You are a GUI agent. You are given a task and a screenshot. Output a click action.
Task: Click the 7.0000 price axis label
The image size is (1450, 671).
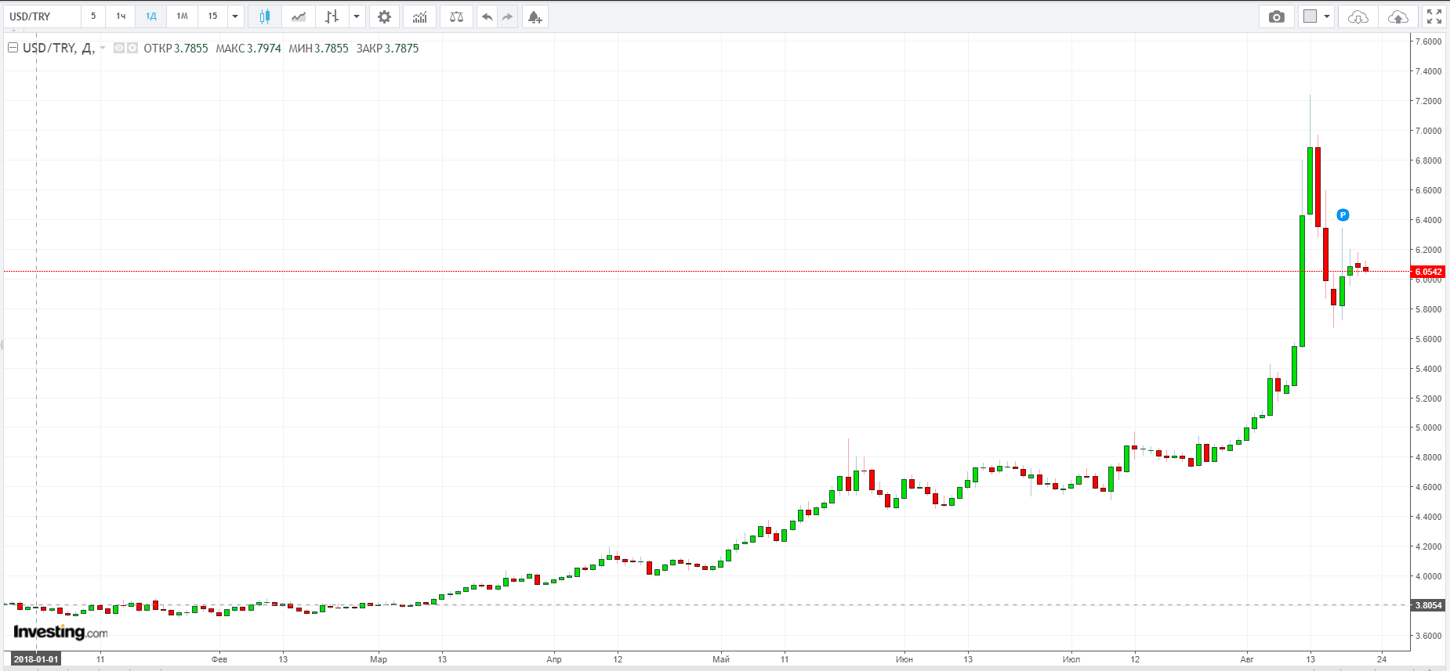[1428, 131]
